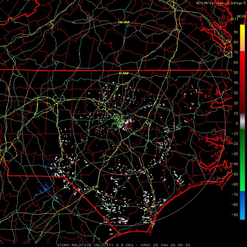Screen dimensions: 247x247
Task: Click the "STORM RELATIVE VELOCITY" caption text
Action: pos(85,245)
